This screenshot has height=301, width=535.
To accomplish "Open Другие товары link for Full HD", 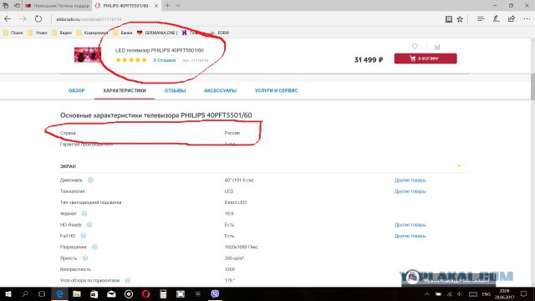I will click(410, 236).
